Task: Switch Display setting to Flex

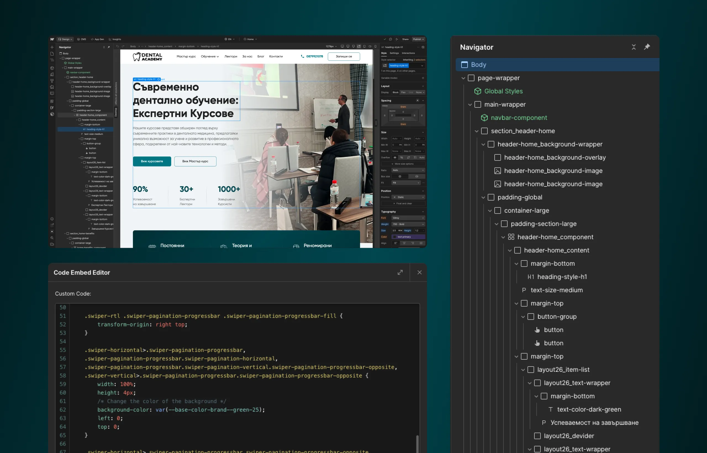Action: click(x=403, y=92)
